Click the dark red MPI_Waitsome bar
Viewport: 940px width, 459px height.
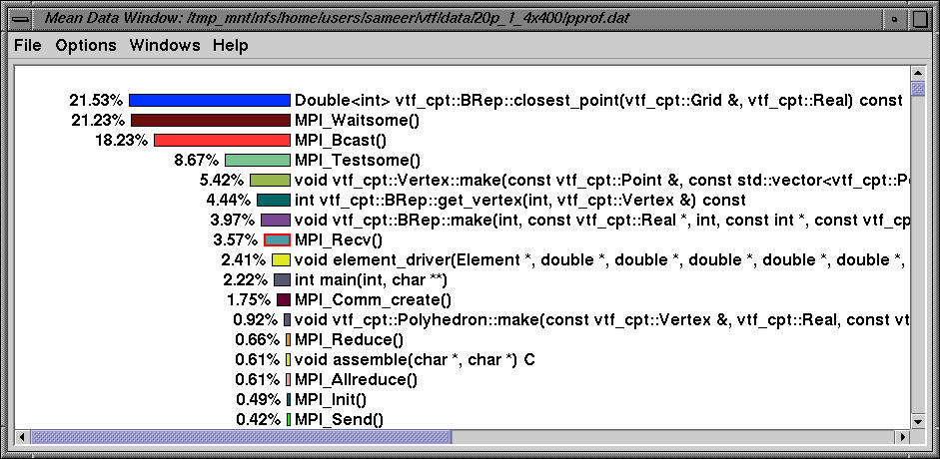tap(211, 121)
